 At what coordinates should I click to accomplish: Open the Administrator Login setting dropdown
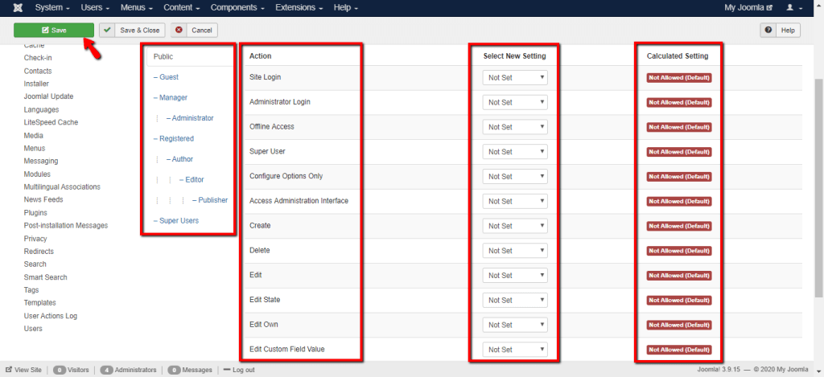click(x=515, y=102)
